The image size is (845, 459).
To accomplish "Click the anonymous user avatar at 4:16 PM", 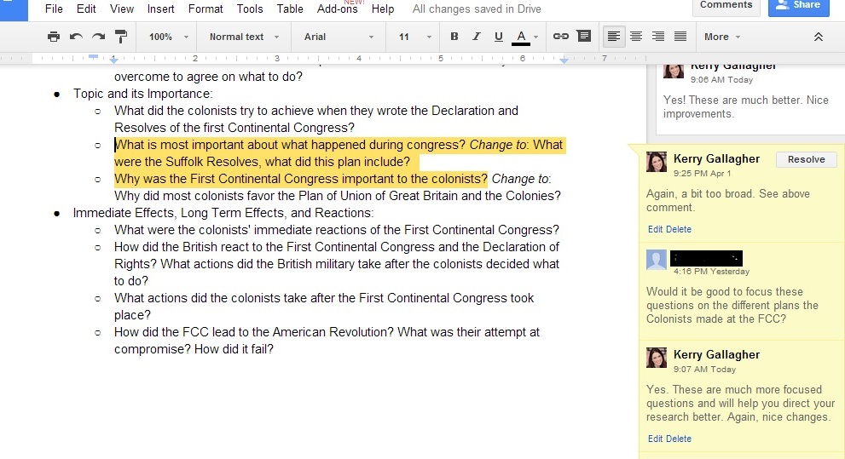I will pyautogui.click(x=657, y=261).
